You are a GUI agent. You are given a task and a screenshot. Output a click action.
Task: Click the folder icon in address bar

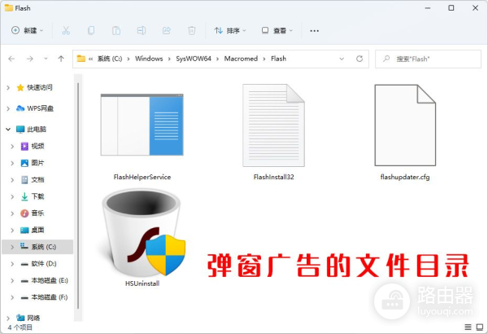click(x=81, y=59)
